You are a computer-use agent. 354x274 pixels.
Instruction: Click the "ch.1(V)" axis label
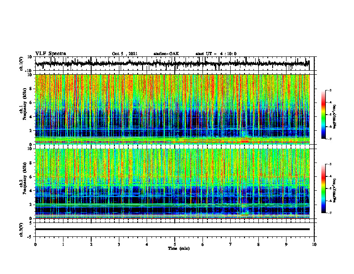(21, 64)
